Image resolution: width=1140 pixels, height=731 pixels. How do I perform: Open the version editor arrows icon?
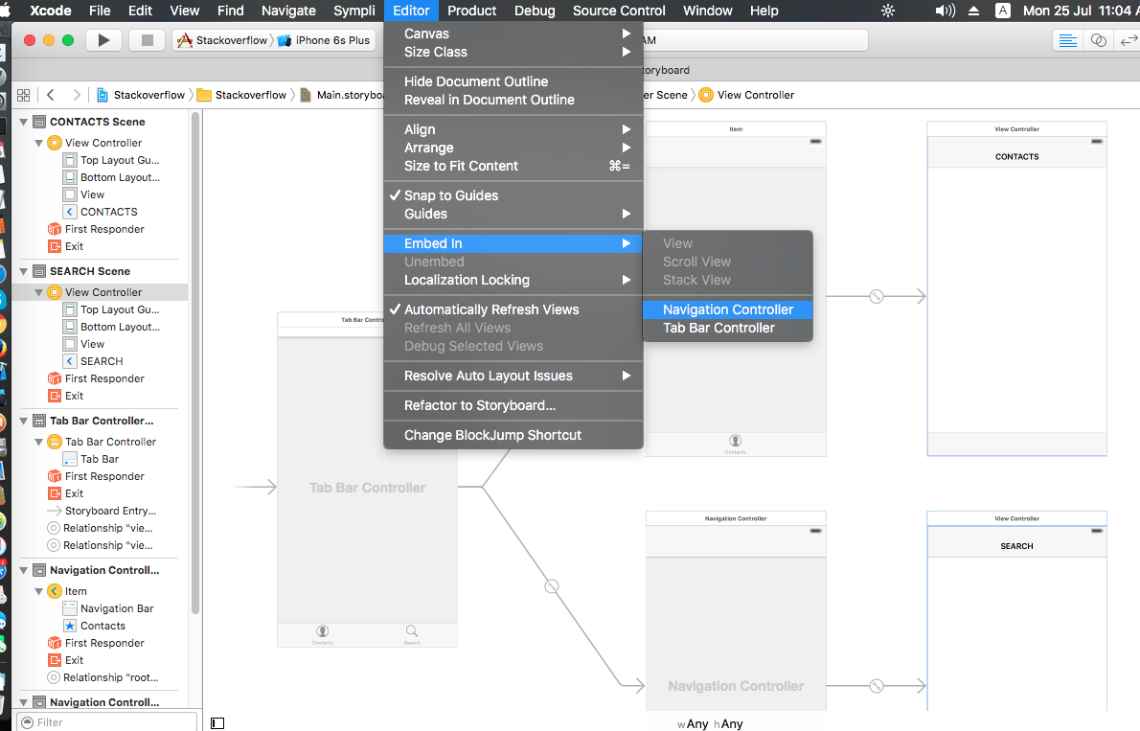coord(1129,41)
